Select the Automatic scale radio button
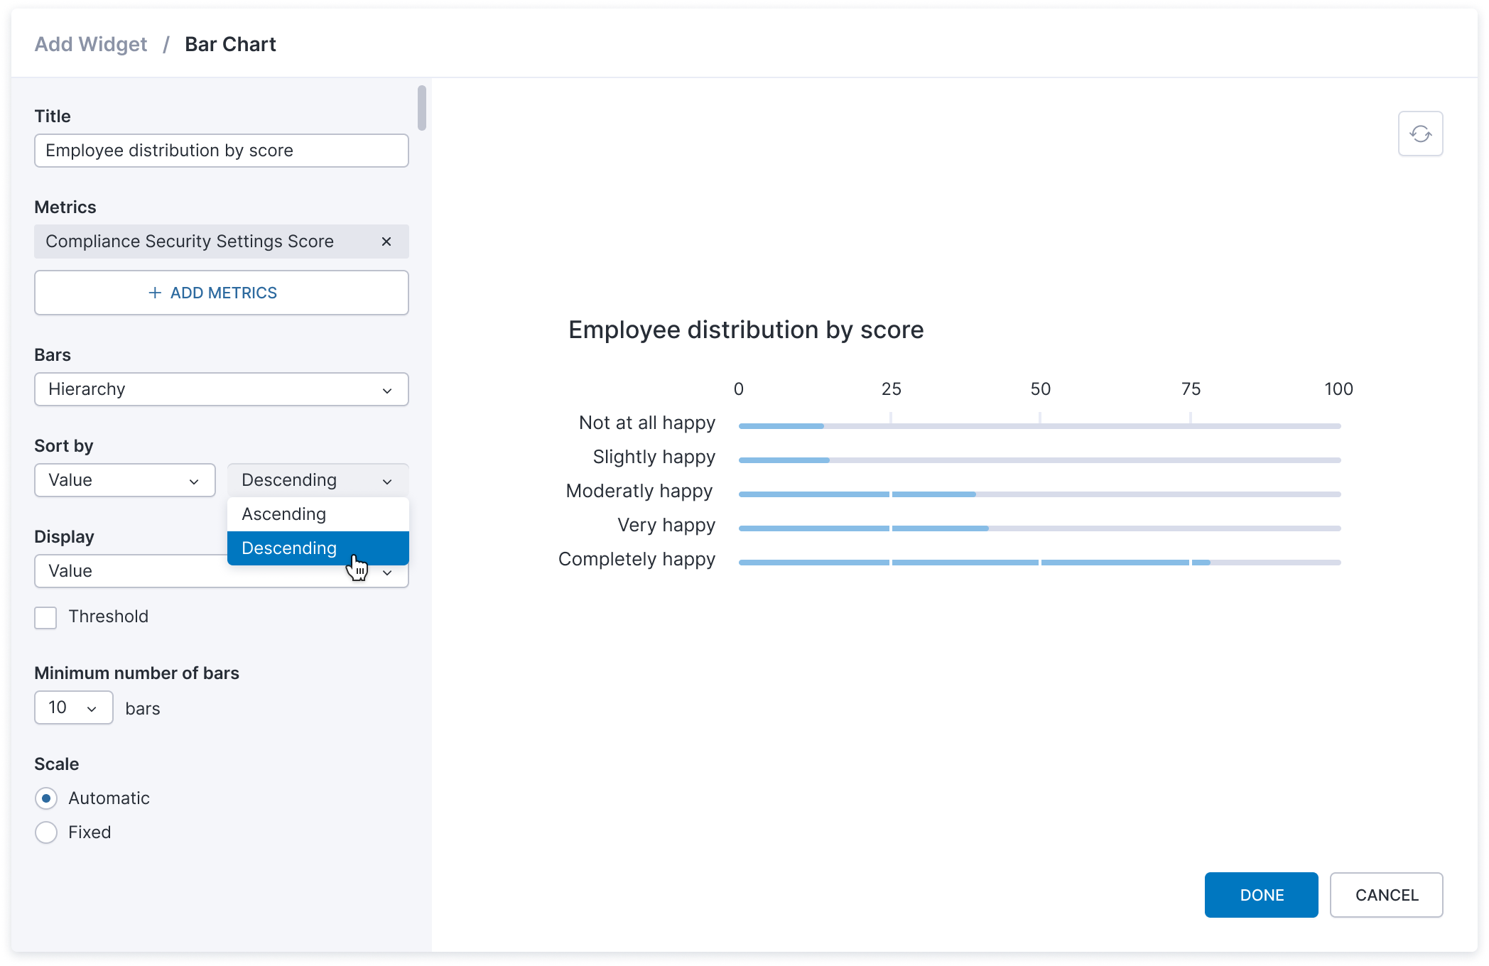 point(46,798)
